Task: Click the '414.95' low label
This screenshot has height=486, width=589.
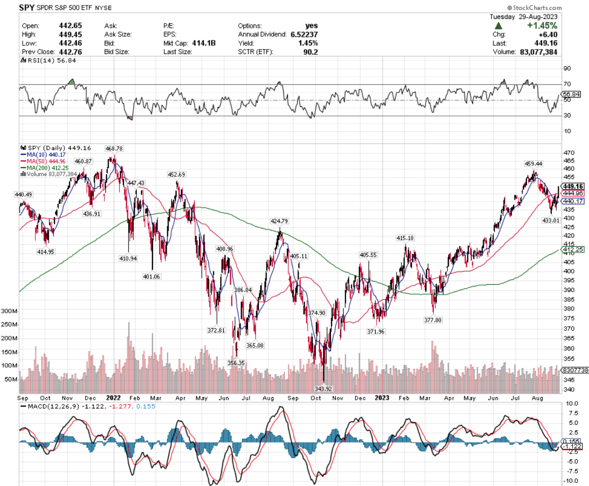Action: pos(45,252)
